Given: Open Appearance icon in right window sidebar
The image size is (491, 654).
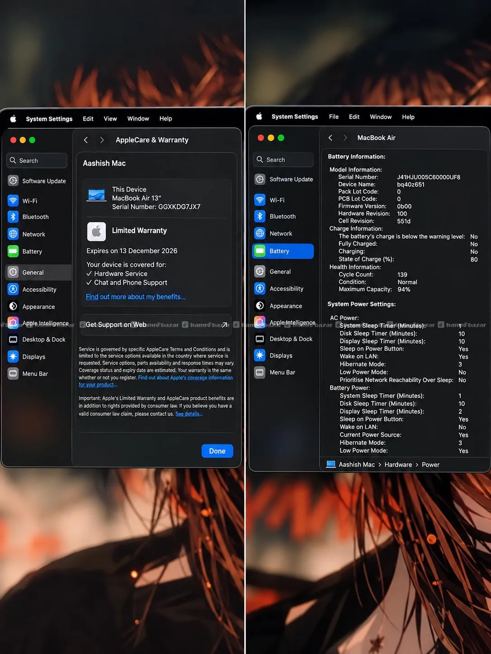Looking at the screenshot, I should point(260,306).
